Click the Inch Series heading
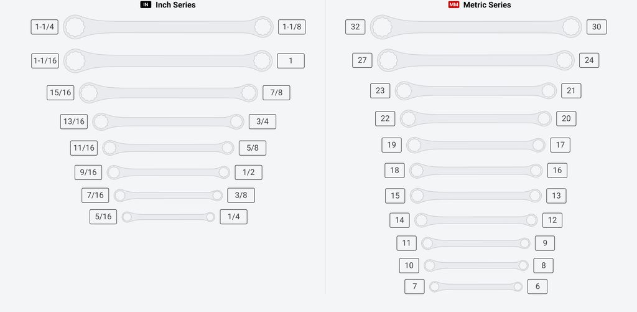This screenshot has width=637, height=312. click(175, 5)
